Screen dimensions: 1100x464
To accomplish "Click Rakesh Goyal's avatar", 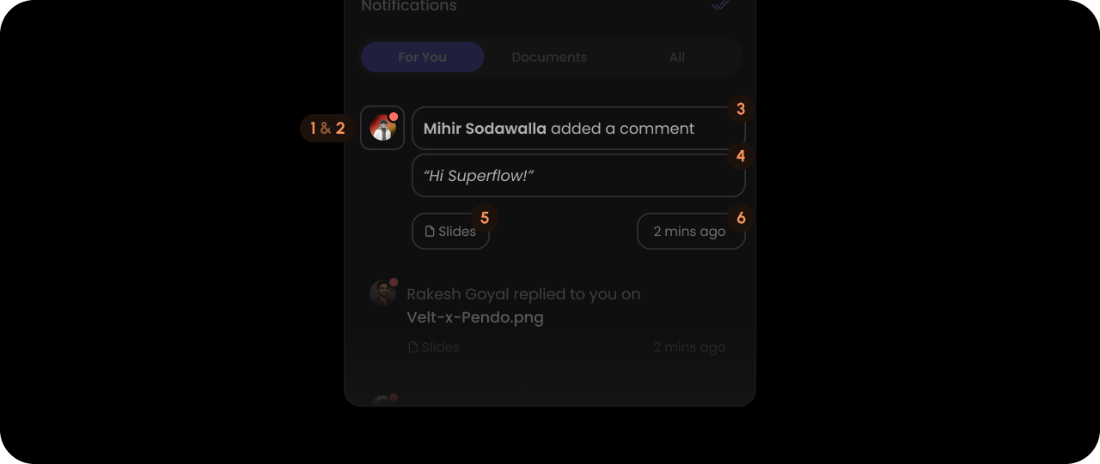I will [382, 293].
